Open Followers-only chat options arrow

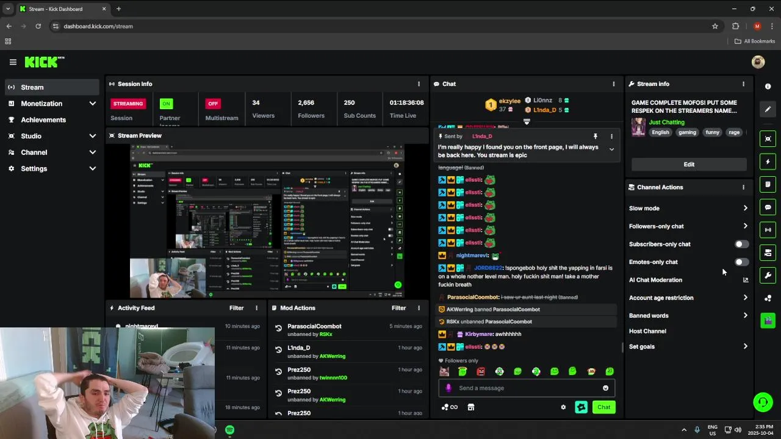[x=745, y=226]
